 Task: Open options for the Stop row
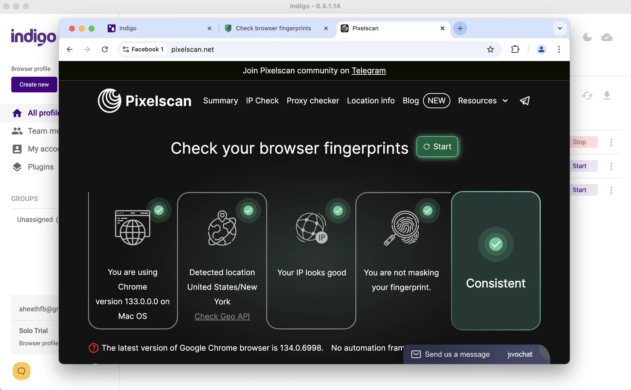pos(611,142)
